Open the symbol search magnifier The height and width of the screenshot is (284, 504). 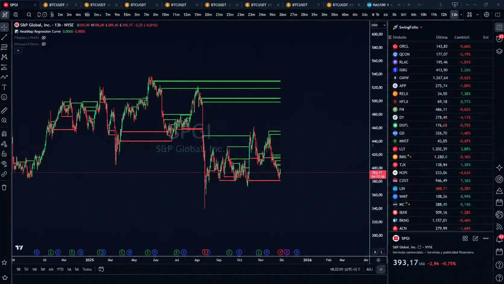point(29,14)
